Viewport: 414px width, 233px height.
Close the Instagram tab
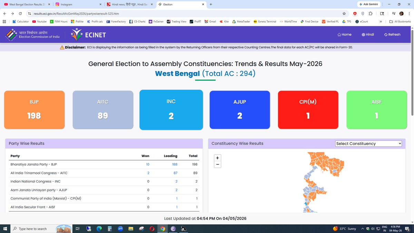coord(100,4)
